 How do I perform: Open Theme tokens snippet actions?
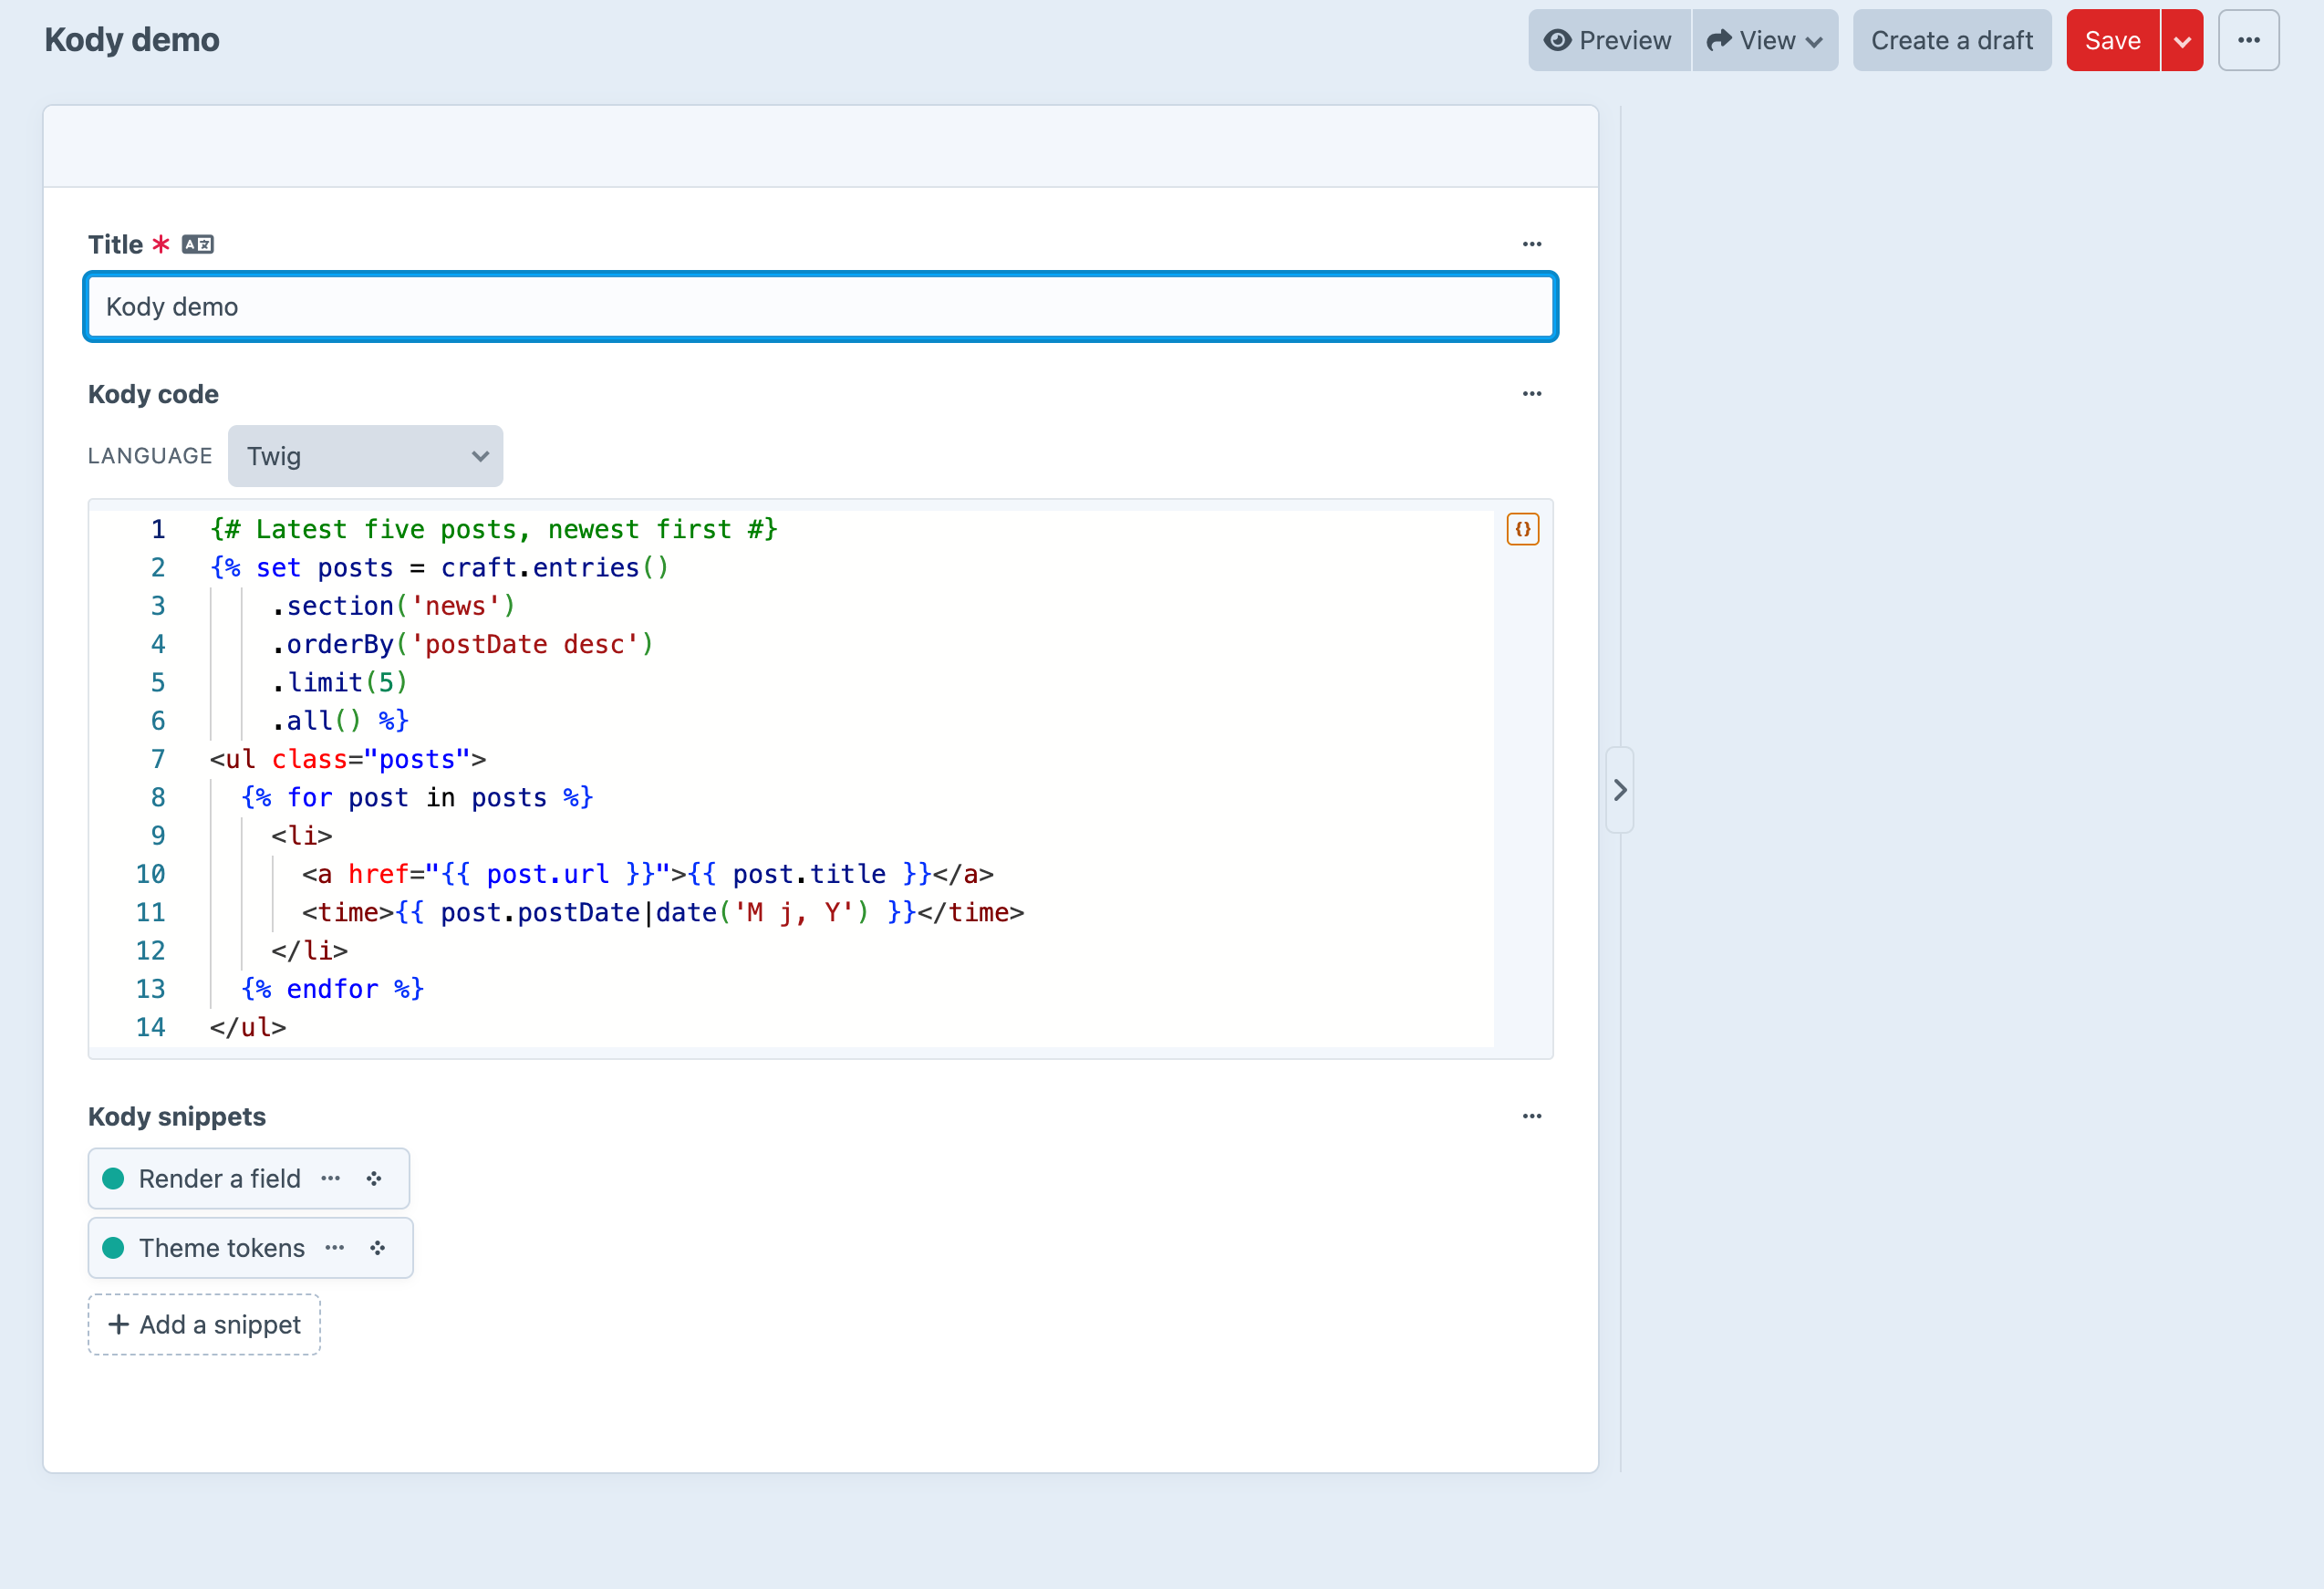point(334,1247)
